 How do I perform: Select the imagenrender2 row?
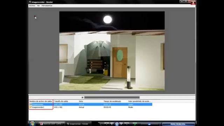[91, 107]
